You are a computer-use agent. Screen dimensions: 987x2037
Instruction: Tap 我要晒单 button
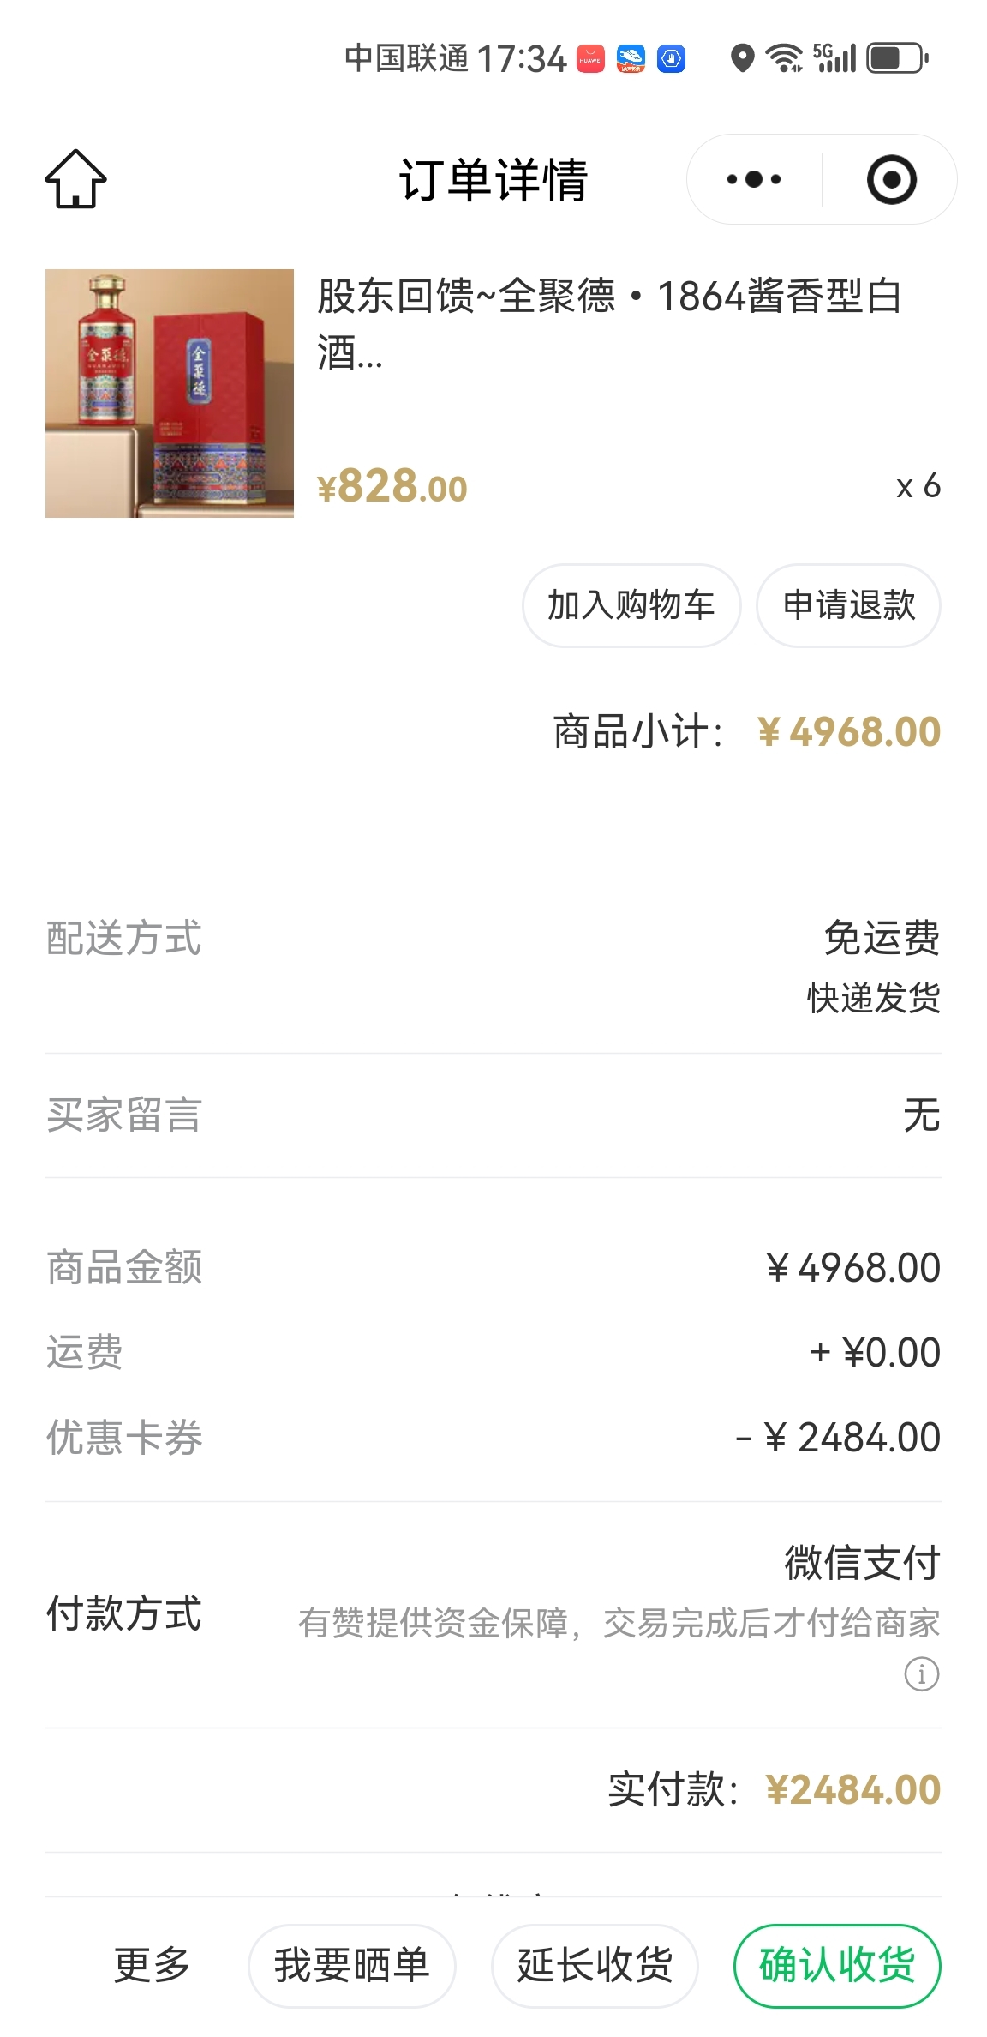pyautogui.click(x=351, y=1965)
